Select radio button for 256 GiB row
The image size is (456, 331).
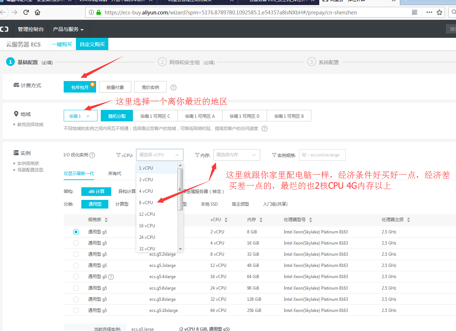(76, 310)
